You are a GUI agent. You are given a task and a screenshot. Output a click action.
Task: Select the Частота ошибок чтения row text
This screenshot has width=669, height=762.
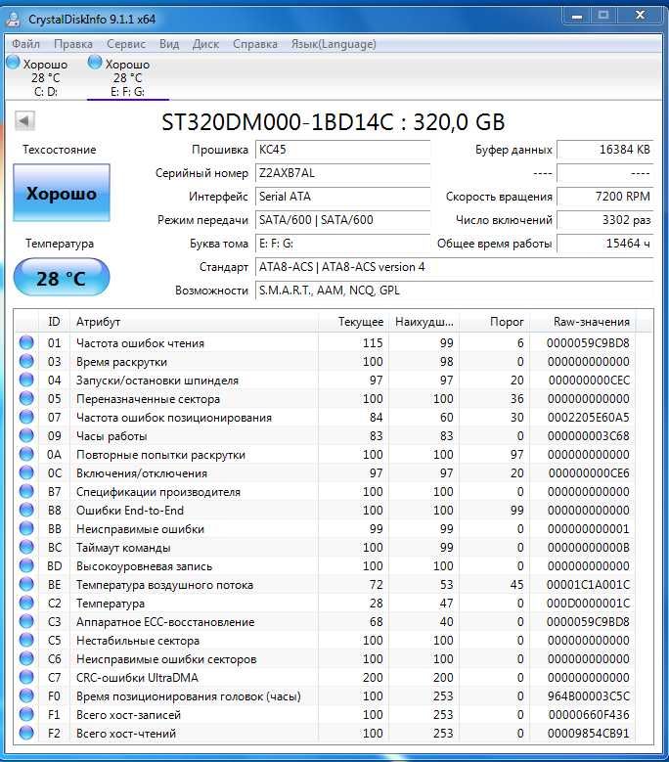click(x=140, y=343)
